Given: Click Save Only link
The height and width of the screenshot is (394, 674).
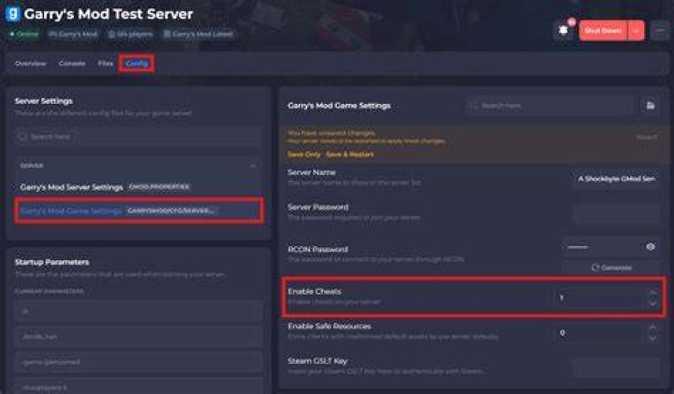Looking at the screenshot, I should [304, 154].
